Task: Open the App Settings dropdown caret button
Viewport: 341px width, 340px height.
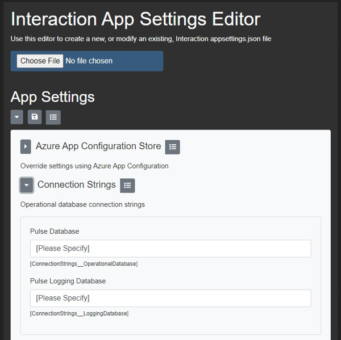Action: [x=17, y=117]
